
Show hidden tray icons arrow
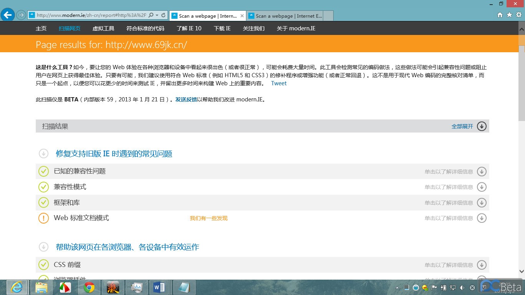(x=397, y=288)
